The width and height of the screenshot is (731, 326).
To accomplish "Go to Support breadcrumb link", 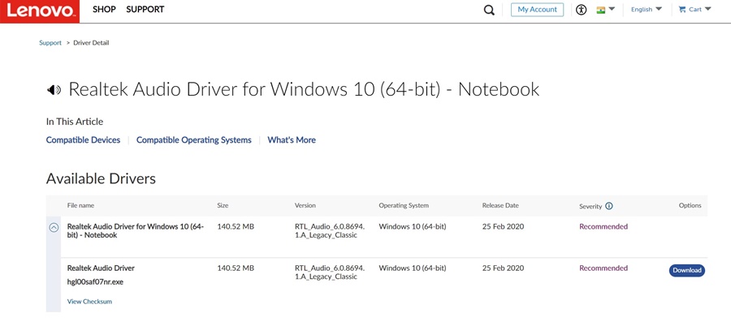I will pos(50,43).
